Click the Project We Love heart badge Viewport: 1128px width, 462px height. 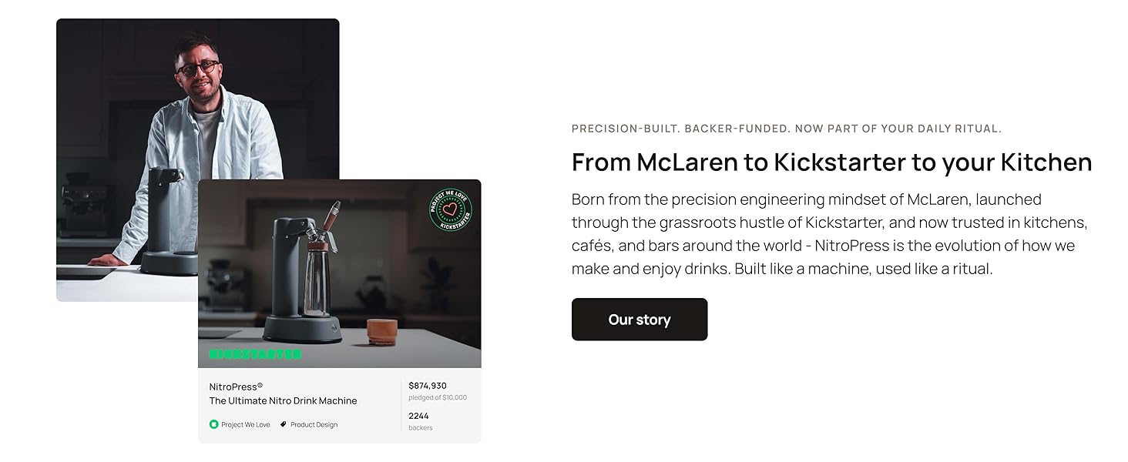pyautogui.click(x=451, y=209)
